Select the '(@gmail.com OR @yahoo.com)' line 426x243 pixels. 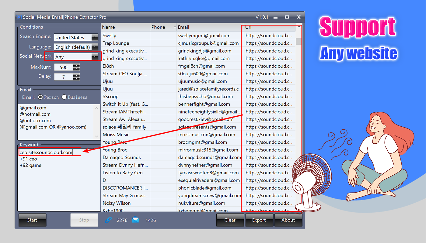53,127
